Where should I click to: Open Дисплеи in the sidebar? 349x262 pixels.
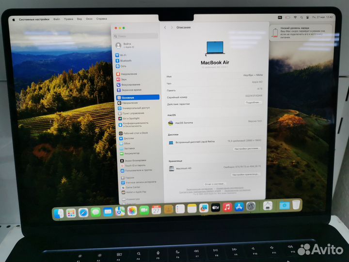[127, 138]
